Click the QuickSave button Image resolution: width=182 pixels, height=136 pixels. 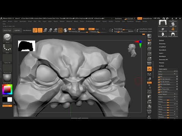pos(118,19)
